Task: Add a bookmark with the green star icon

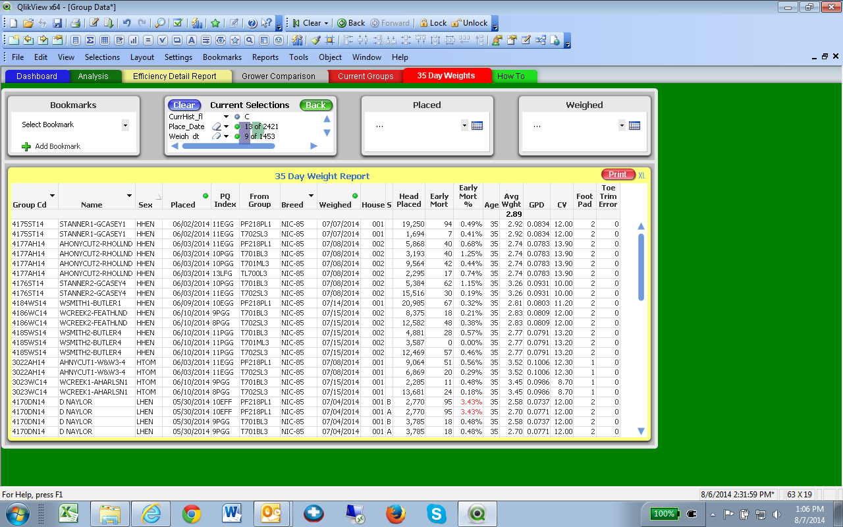Action: pyautogui.click(x=215, y=23)
